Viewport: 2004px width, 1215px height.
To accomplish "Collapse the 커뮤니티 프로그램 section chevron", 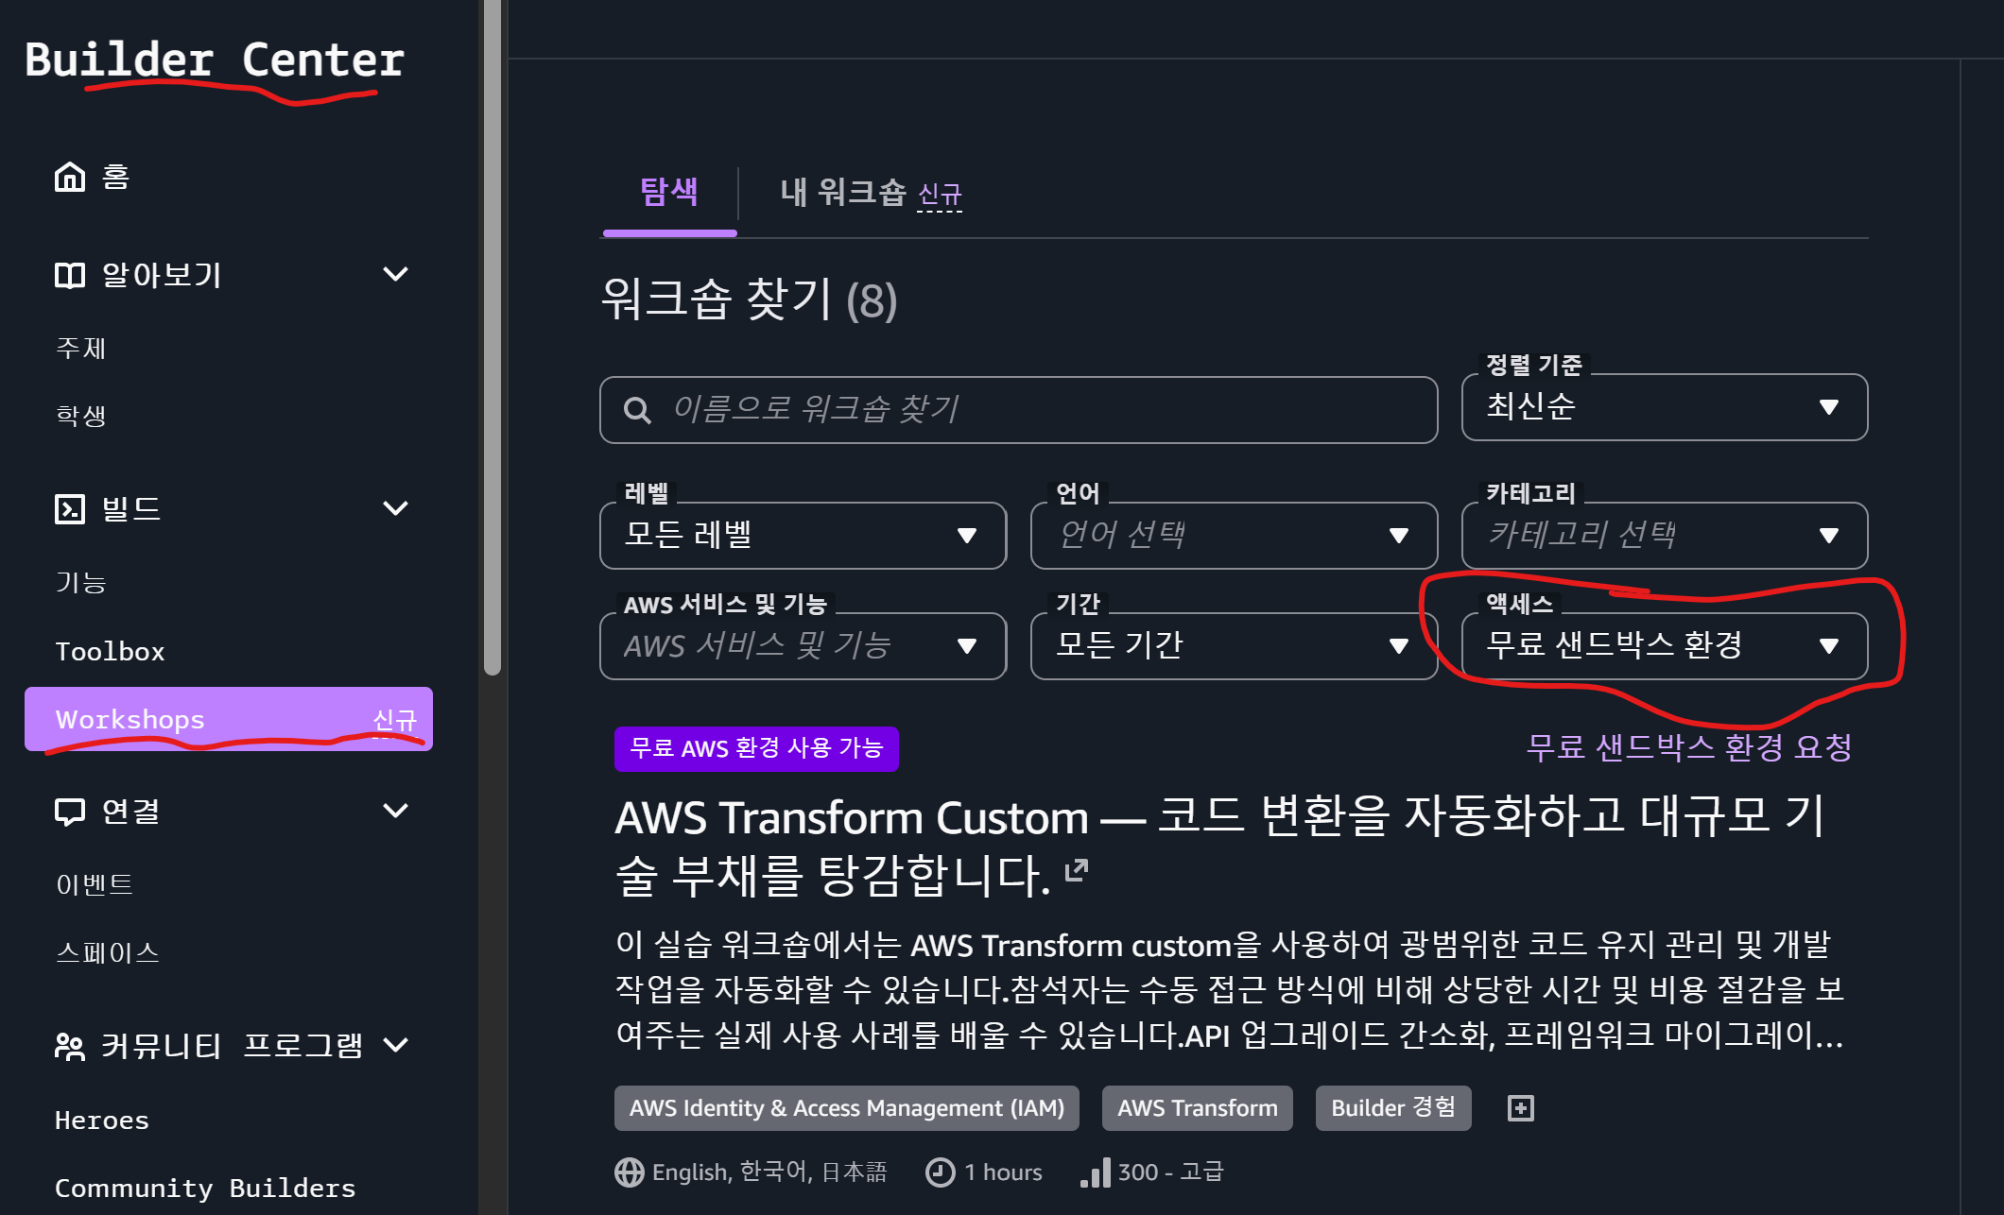I will click(395, 1045).
